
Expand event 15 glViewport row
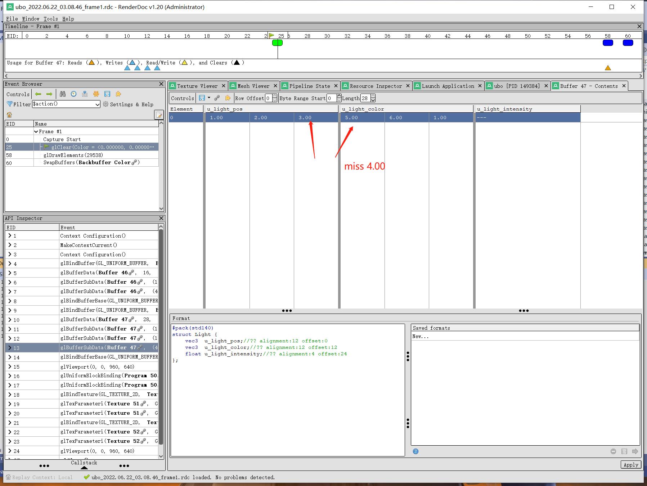pos(10,366)
